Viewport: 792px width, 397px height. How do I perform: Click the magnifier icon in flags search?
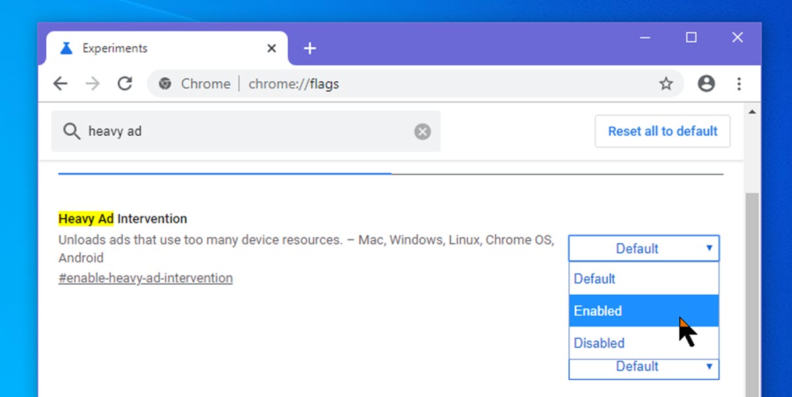click(x=71, y=131)
